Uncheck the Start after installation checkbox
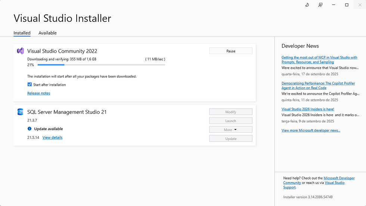This screenshot has width=366, height=206. (30, 84)
